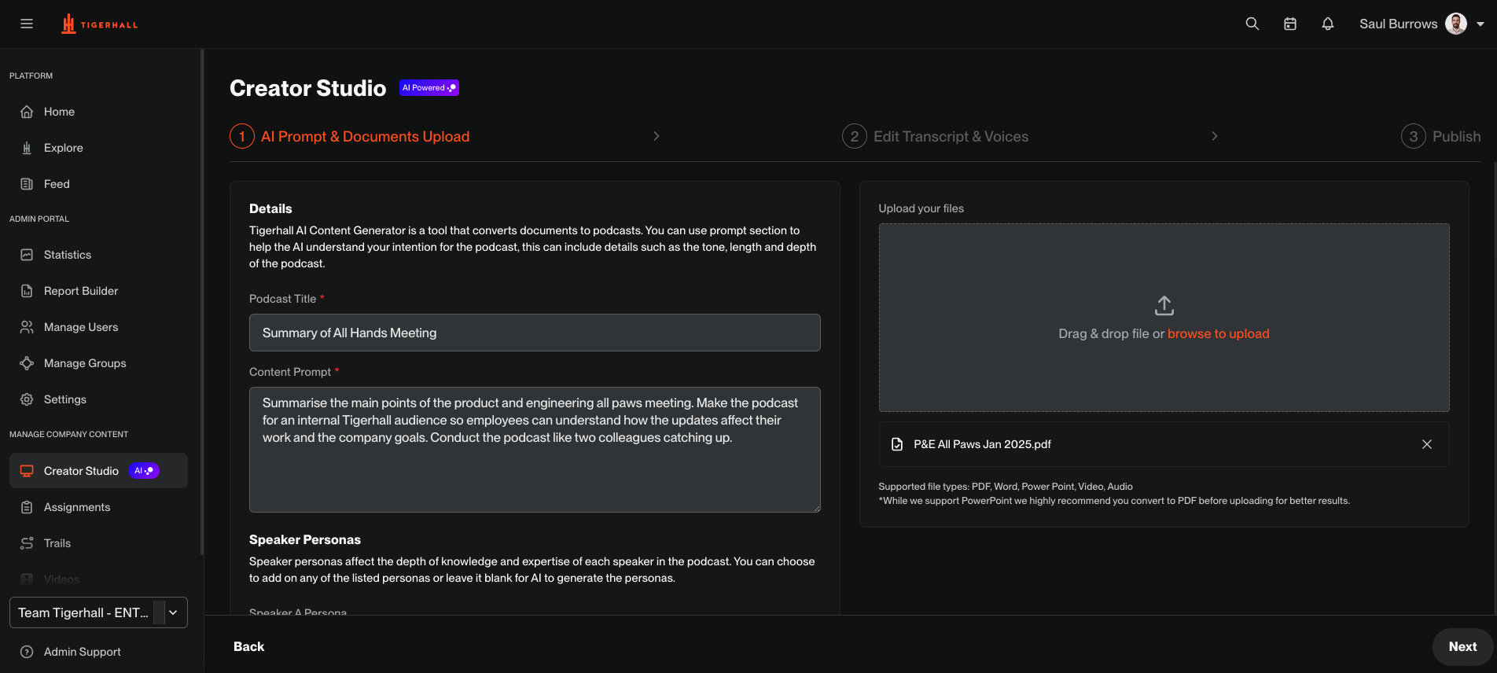Click the Trails sidebar icon

point(27,543)
